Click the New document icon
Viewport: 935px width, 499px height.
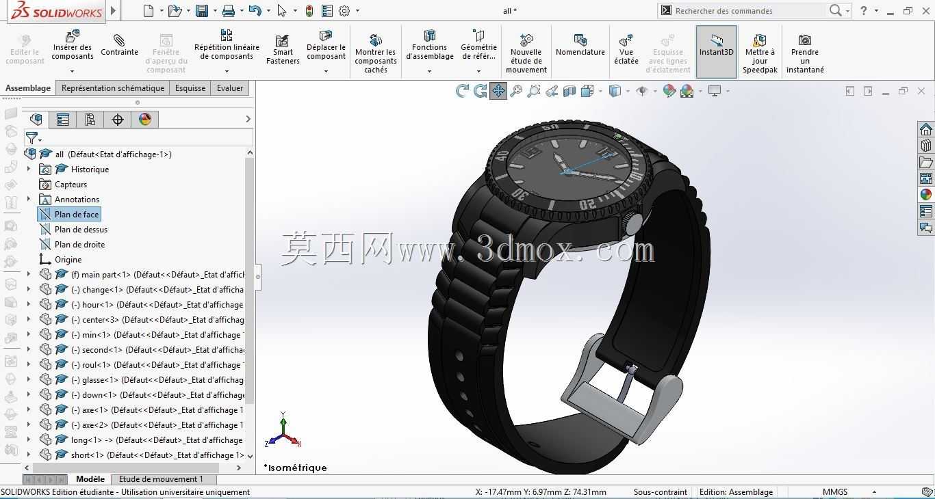tap(149, 11)
